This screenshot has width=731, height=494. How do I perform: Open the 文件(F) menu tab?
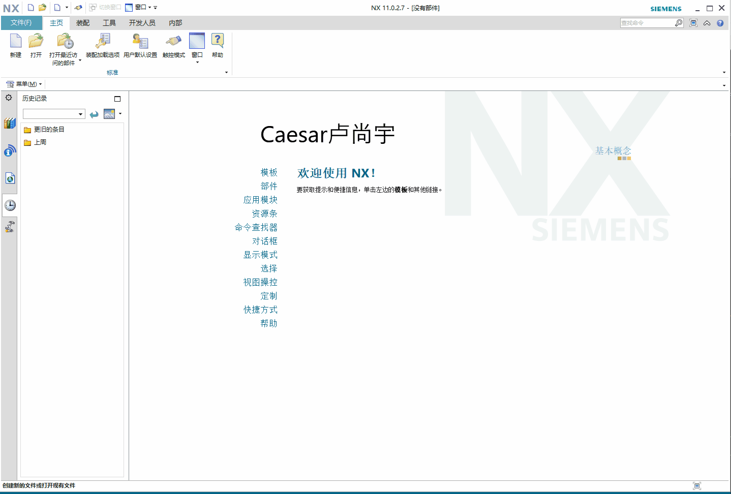[21, 23]
